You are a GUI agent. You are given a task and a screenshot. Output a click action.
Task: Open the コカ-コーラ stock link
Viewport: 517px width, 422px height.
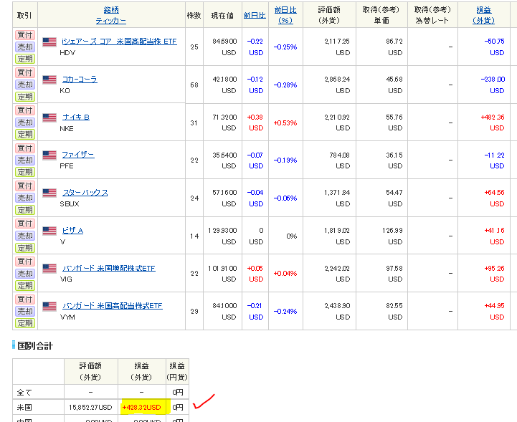[x=80, y=80]
